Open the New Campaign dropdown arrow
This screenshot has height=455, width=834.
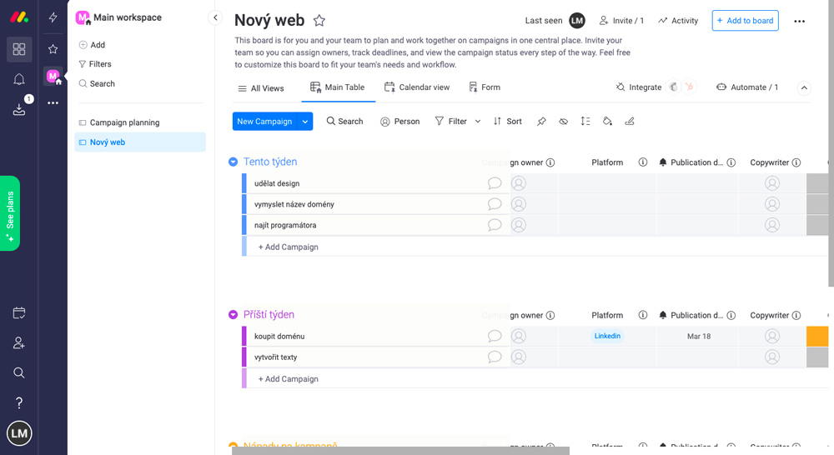click(x=305, y=121)
